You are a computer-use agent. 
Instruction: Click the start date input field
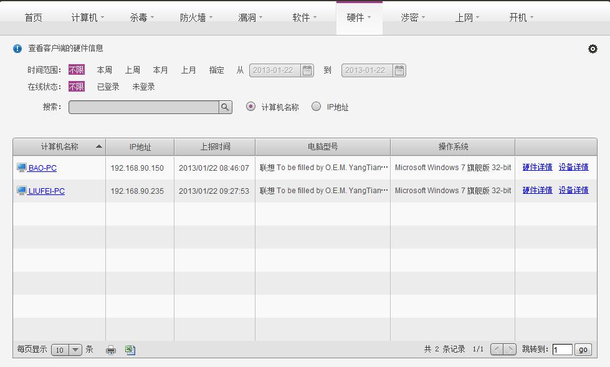click(x=275, y=70)
